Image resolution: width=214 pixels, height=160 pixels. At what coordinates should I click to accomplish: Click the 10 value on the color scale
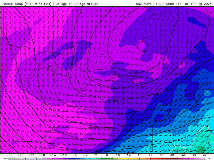pos(118,155)
